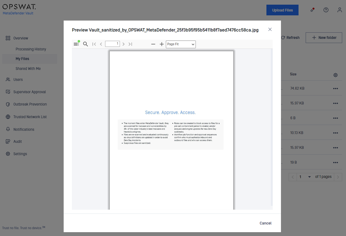Viewport: 346px width, 236px height.
Task: Go to first page of preview
Action: (94, 44)
